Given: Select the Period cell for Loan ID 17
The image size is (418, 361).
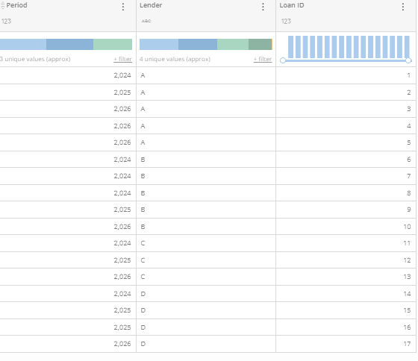Looking at the screenshot, I should point(68,344).
